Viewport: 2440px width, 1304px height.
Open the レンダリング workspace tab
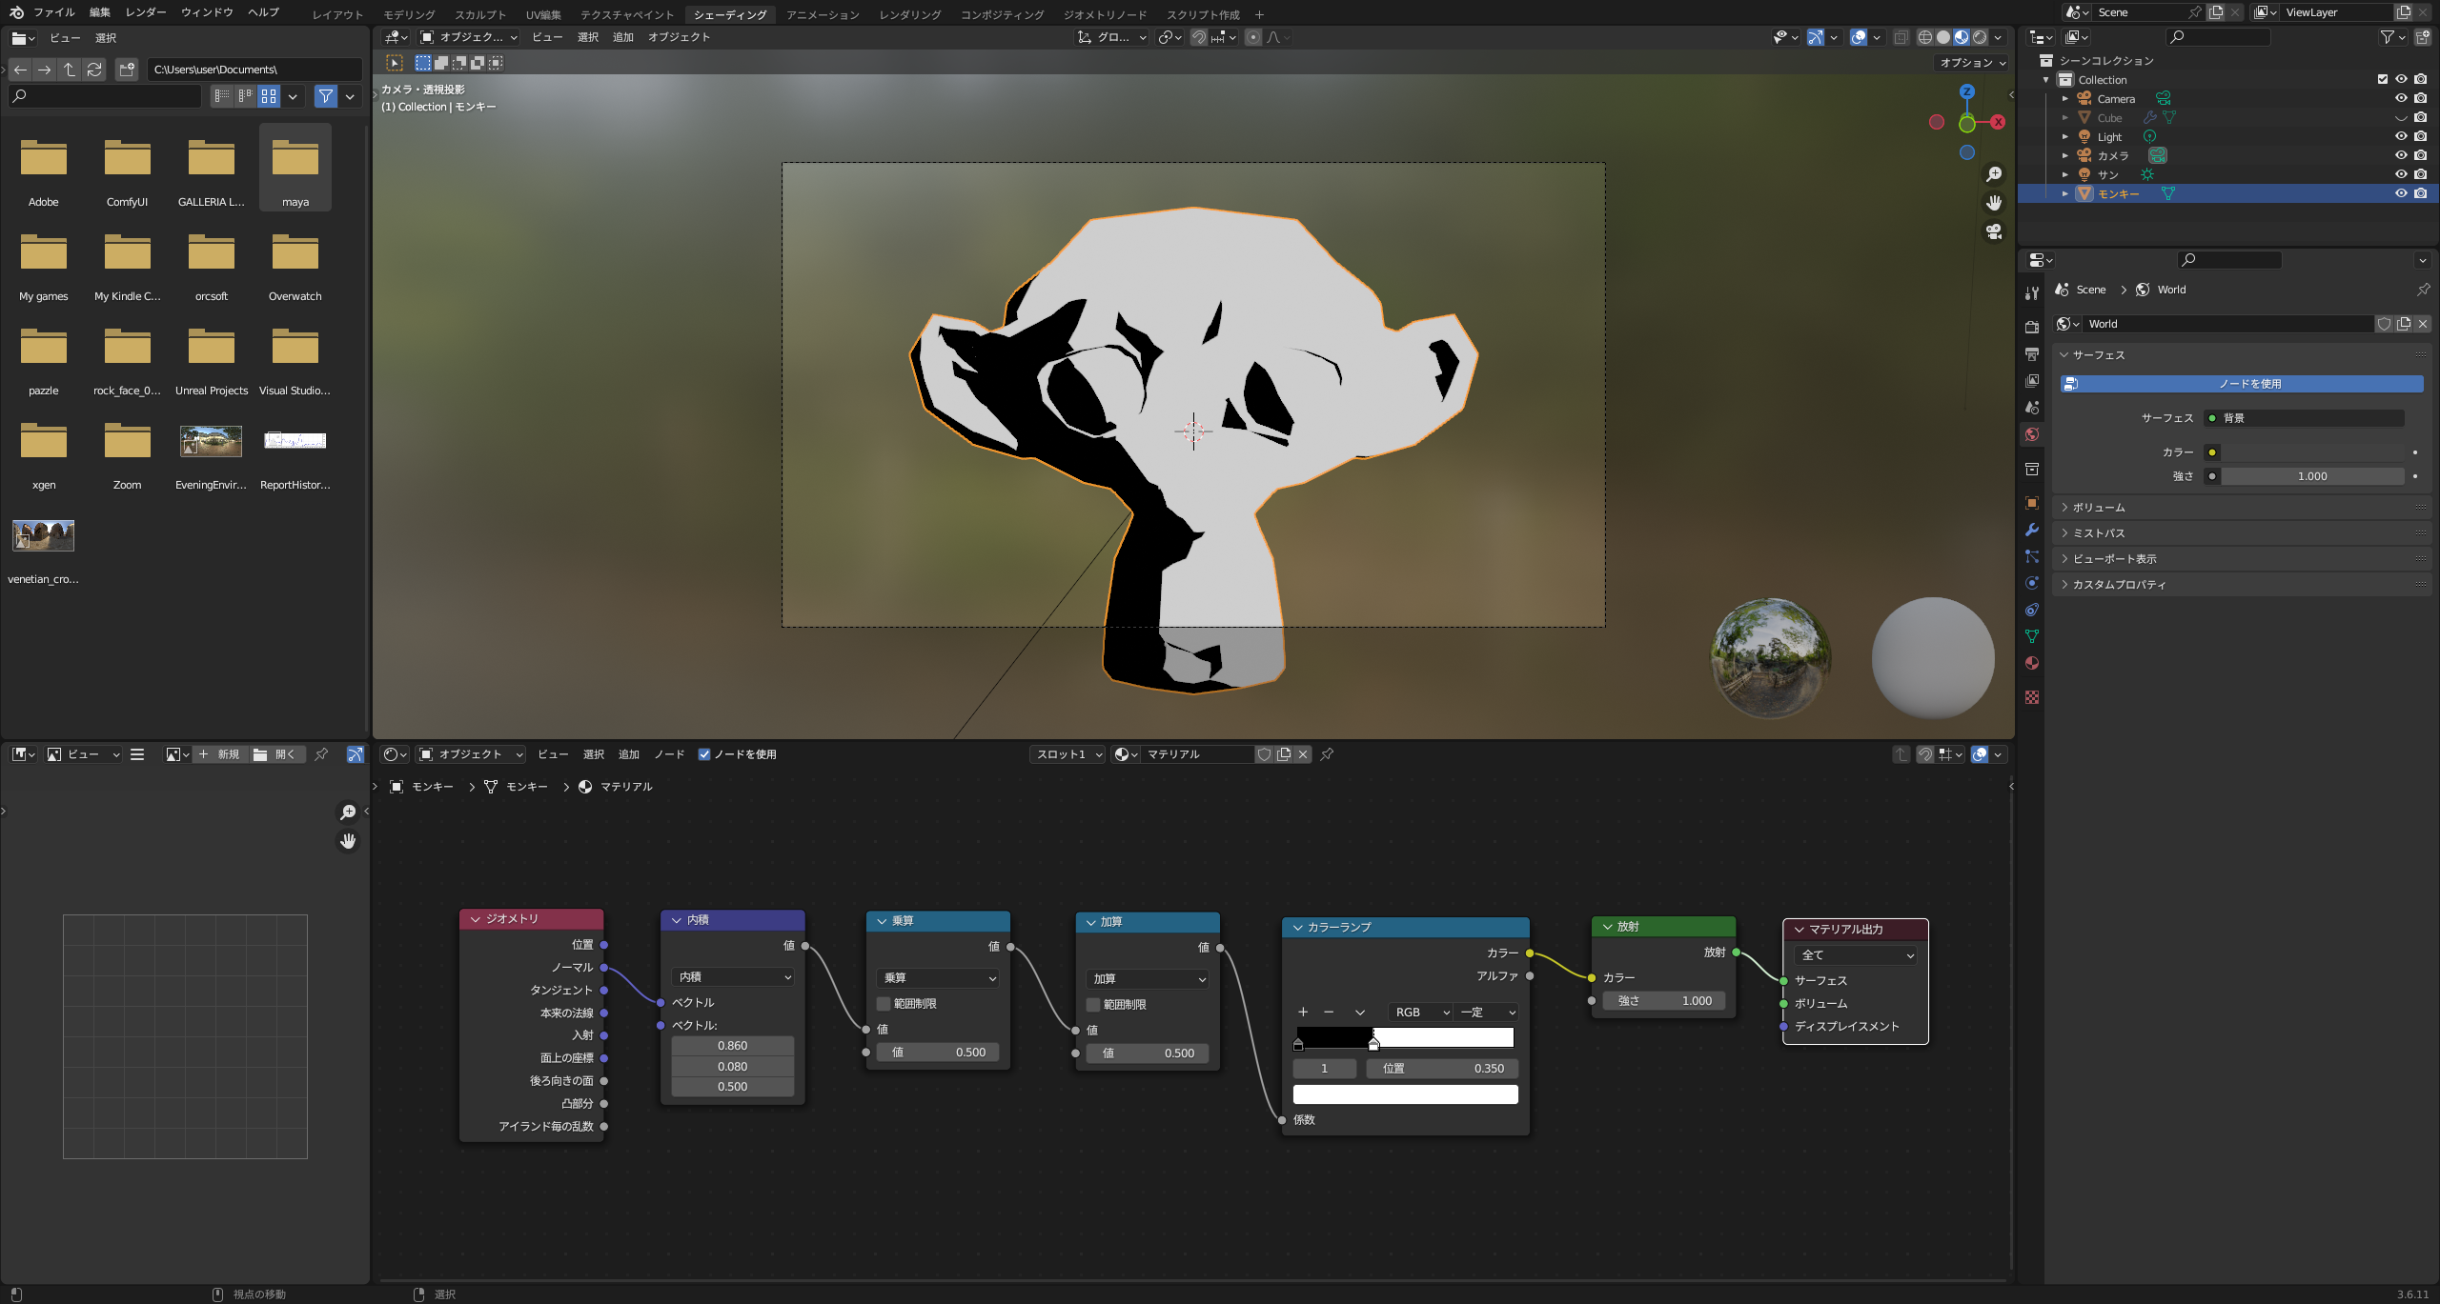point(909,14)
